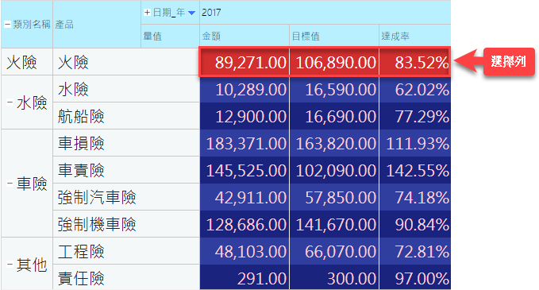Viewport: 539px width, 290px height.
Task: Select the 產品 column header
Action: click(x=97, y=25)
